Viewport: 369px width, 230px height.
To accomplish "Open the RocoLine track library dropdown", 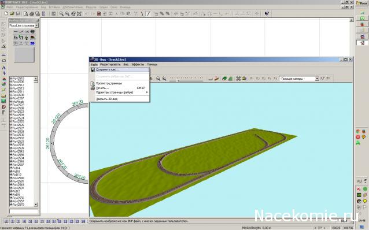I will 36,25.
